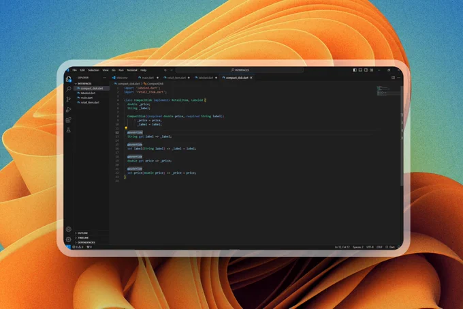The image size is (463, 309).
Task: Open main.dart in Explorer tree
Action: (x=86, y=98)
